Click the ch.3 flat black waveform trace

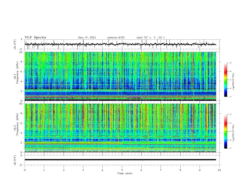coord(120,160)
